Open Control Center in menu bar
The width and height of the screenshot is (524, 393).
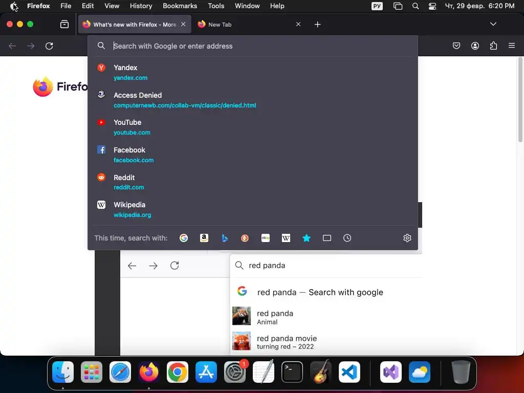[x=432, y=6]
